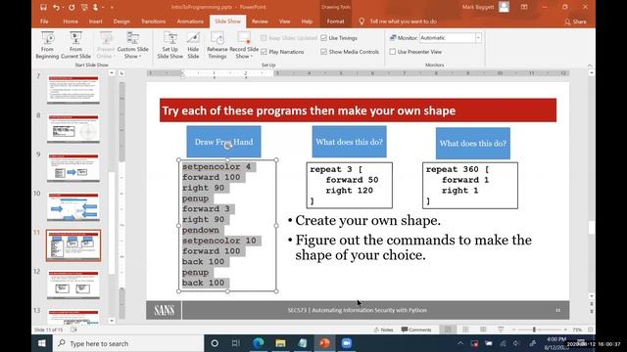
Task: Open ribbon display options icon
Action: pyautogui.click(x=524, y=7)
